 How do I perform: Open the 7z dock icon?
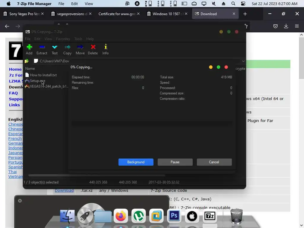point(210,216)
